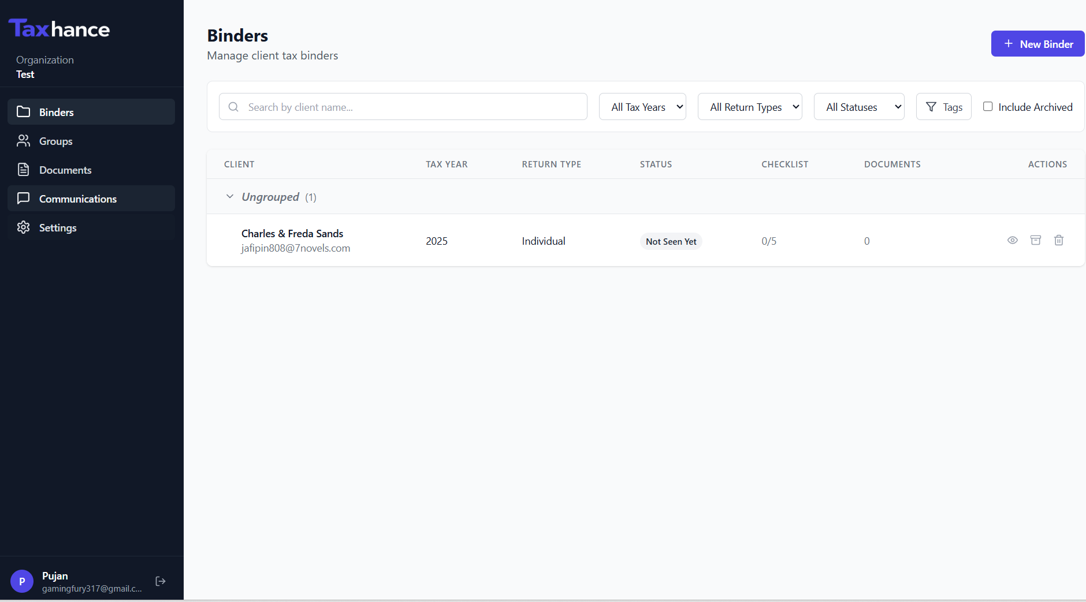Open Settings using the gear icon
This screenshot has height=602, width=1086.
coord(24,227)
